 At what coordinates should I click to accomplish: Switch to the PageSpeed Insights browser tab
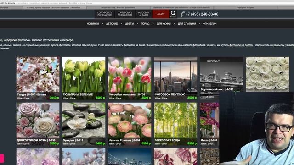(x=245, y=8)
